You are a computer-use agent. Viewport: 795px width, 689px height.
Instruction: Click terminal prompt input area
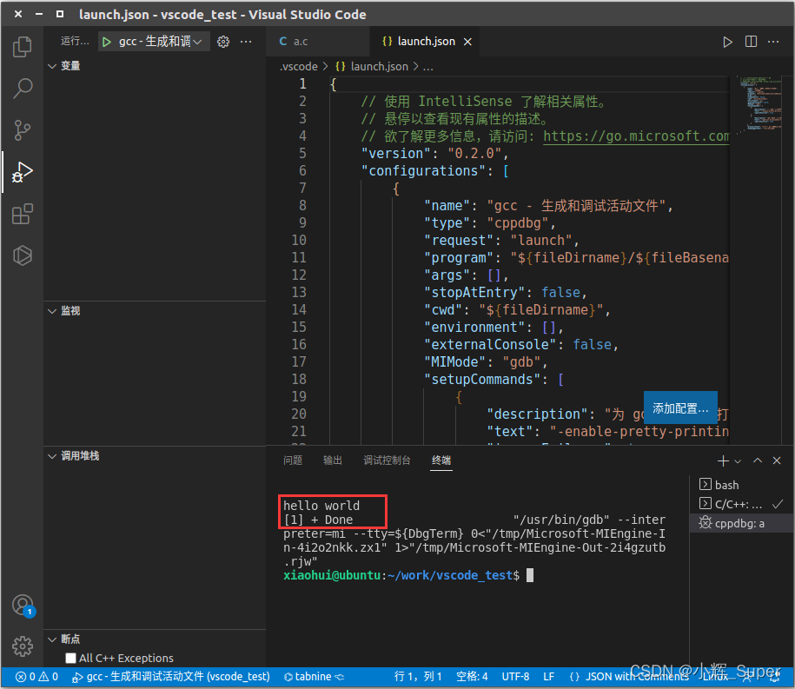(530, 575)
